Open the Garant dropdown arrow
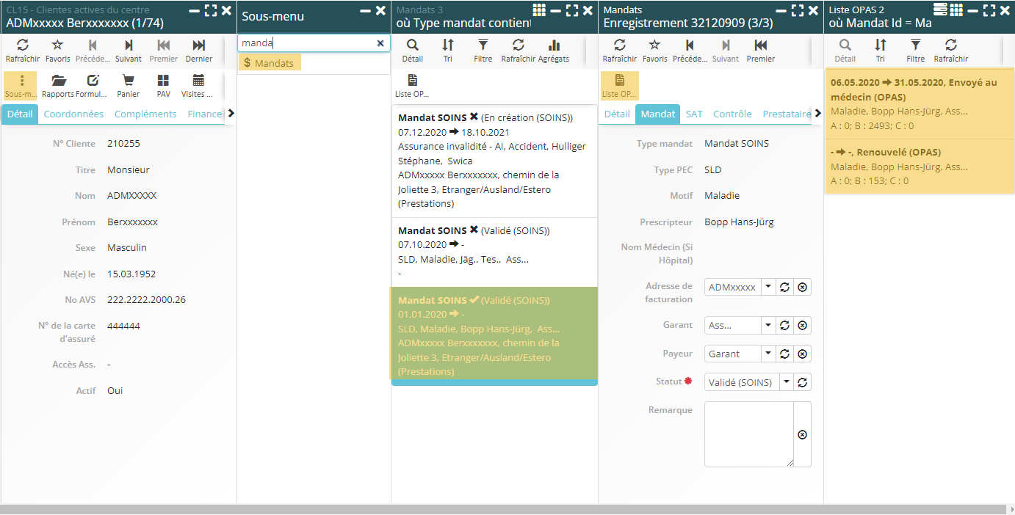This screenshot has height=515, width=1015. pos(767,325)
